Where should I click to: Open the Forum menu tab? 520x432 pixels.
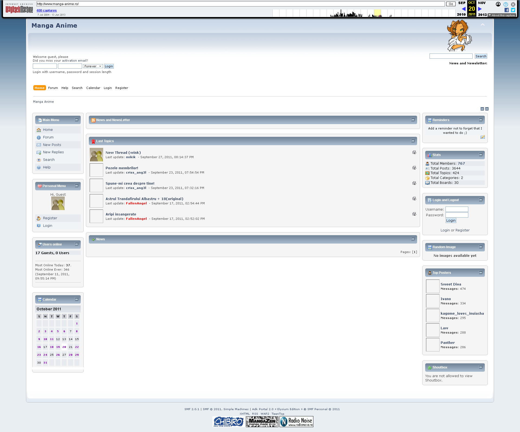(53, 88)
